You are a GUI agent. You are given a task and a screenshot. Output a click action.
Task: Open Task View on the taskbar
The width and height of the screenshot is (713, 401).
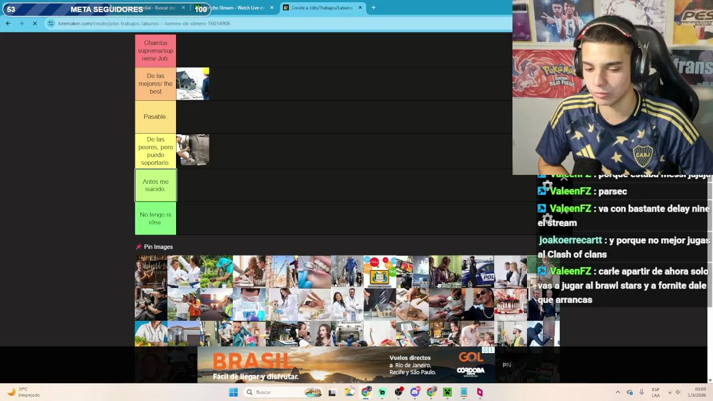(332, 392)
